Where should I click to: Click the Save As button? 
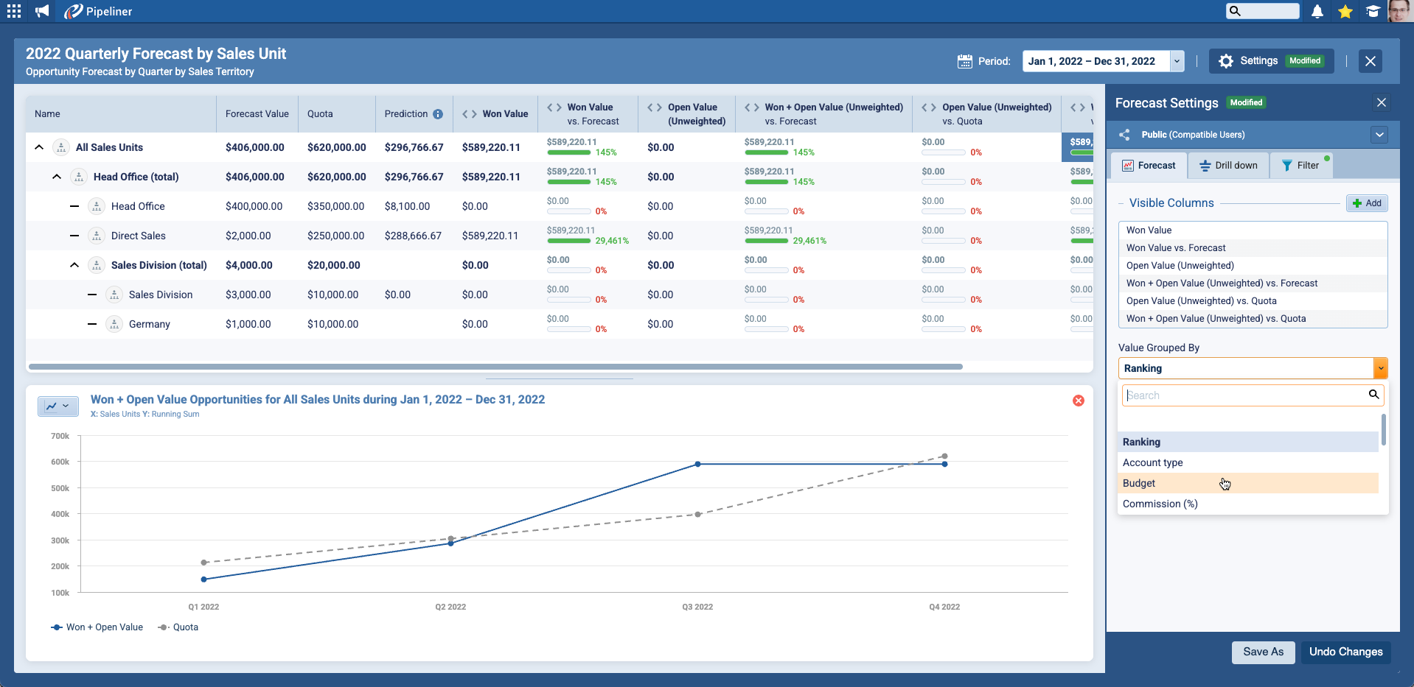1263,652
